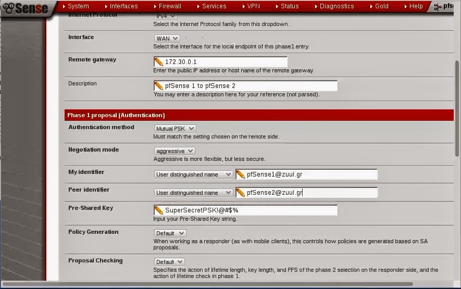Click pencil icon in Description field
Viewport: 461px width, 289px height.
158,86
